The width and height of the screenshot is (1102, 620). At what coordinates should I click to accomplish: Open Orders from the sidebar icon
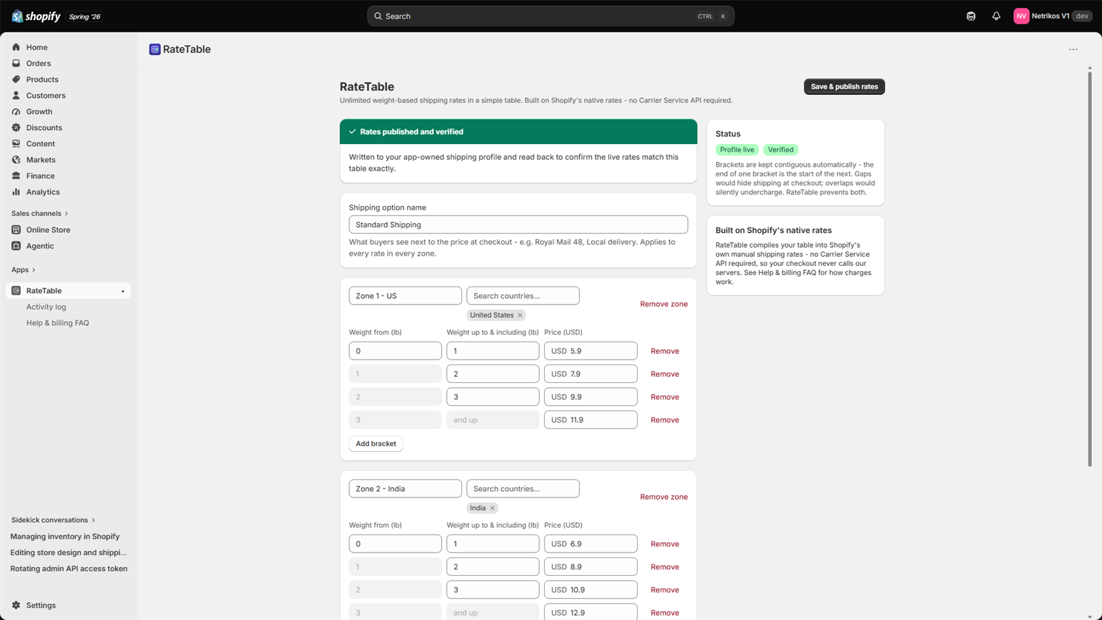tap(16, 63)
